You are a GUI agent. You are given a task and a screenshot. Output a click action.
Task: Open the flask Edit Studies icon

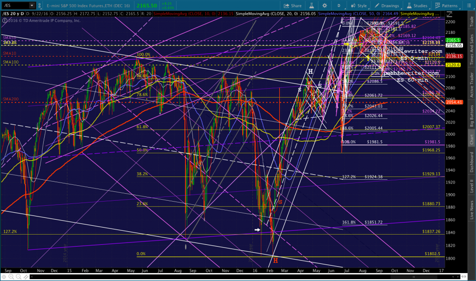click(311, 6)
